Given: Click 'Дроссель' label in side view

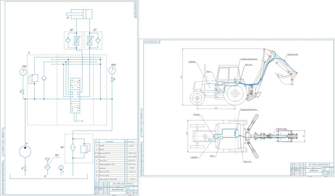Looking at the screenshot, I should [x=248, y=64].
